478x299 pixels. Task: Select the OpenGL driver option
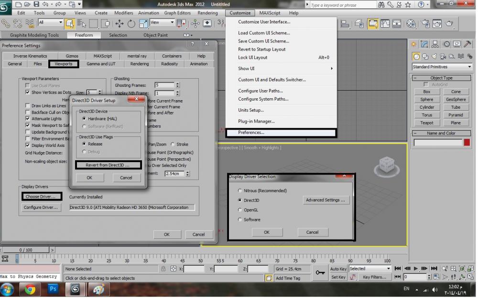tap(240, 210)
